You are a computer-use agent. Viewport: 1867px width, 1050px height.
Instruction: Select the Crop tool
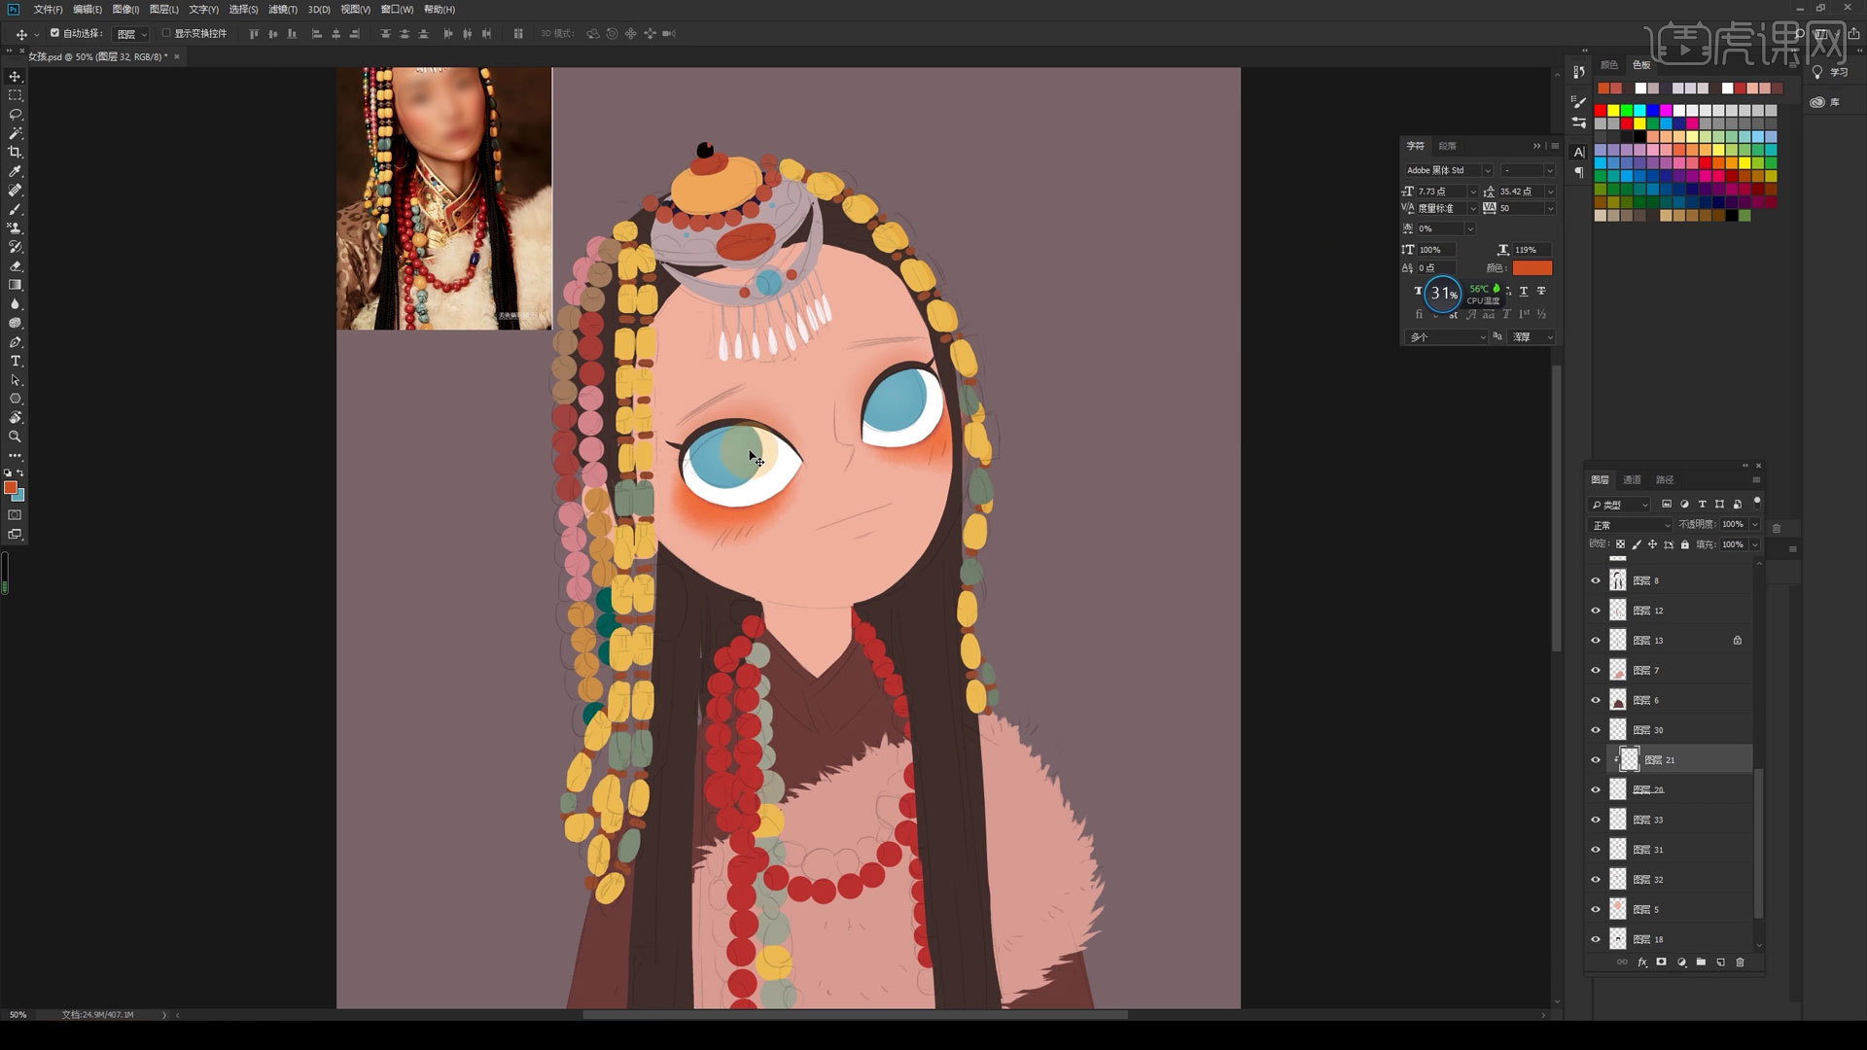15,152
